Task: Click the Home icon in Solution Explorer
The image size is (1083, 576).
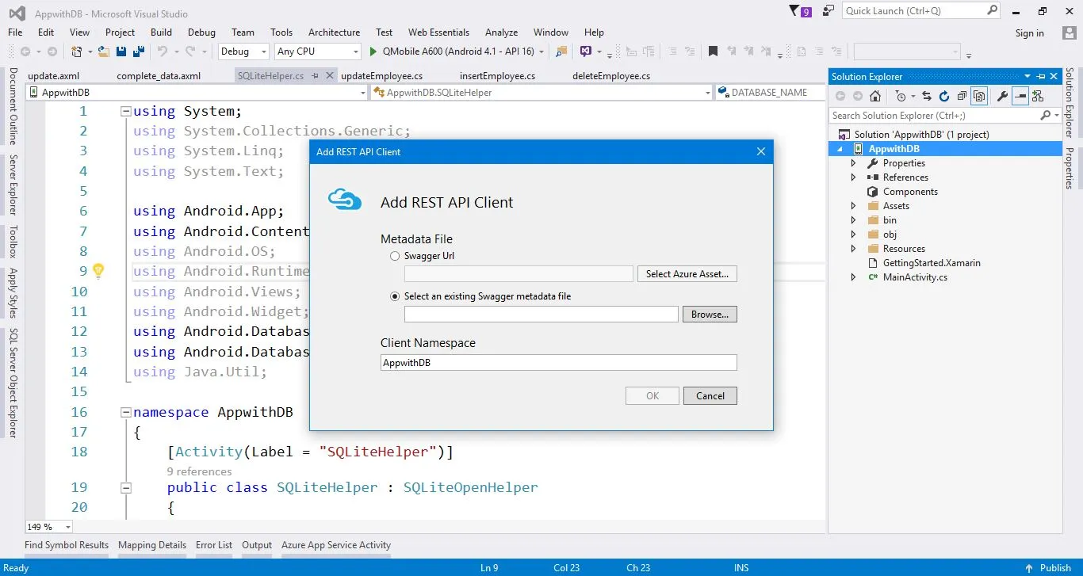Action: click(x=875, y=96)
